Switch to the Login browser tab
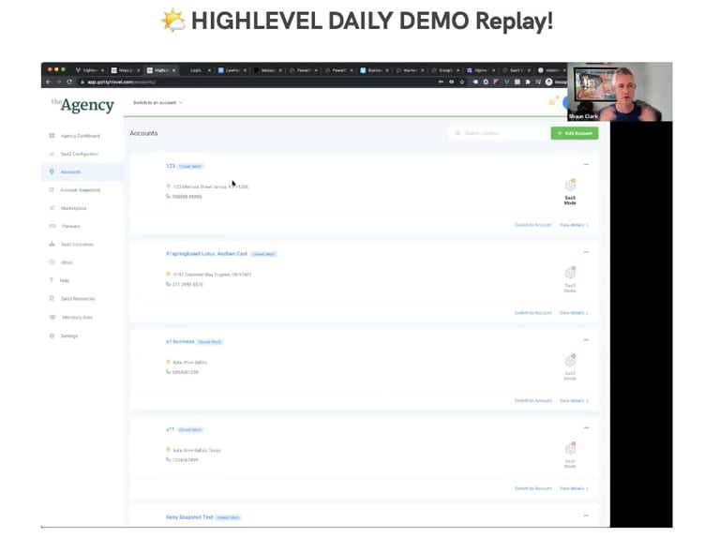The height and width of the screenshot is (537, 720). pos(198,70)
